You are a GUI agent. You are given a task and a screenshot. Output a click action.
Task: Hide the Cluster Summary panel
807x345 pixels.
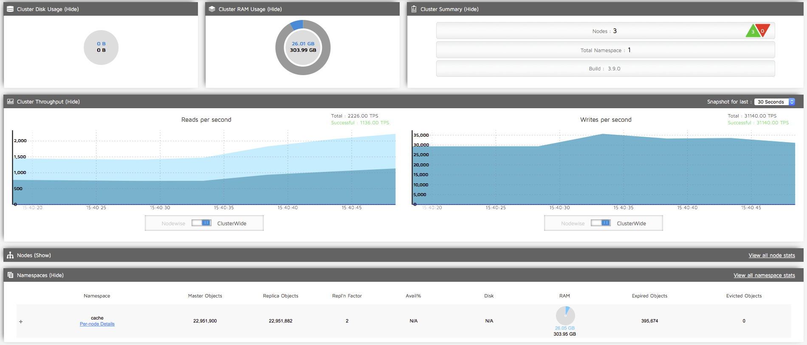point(471,9)
